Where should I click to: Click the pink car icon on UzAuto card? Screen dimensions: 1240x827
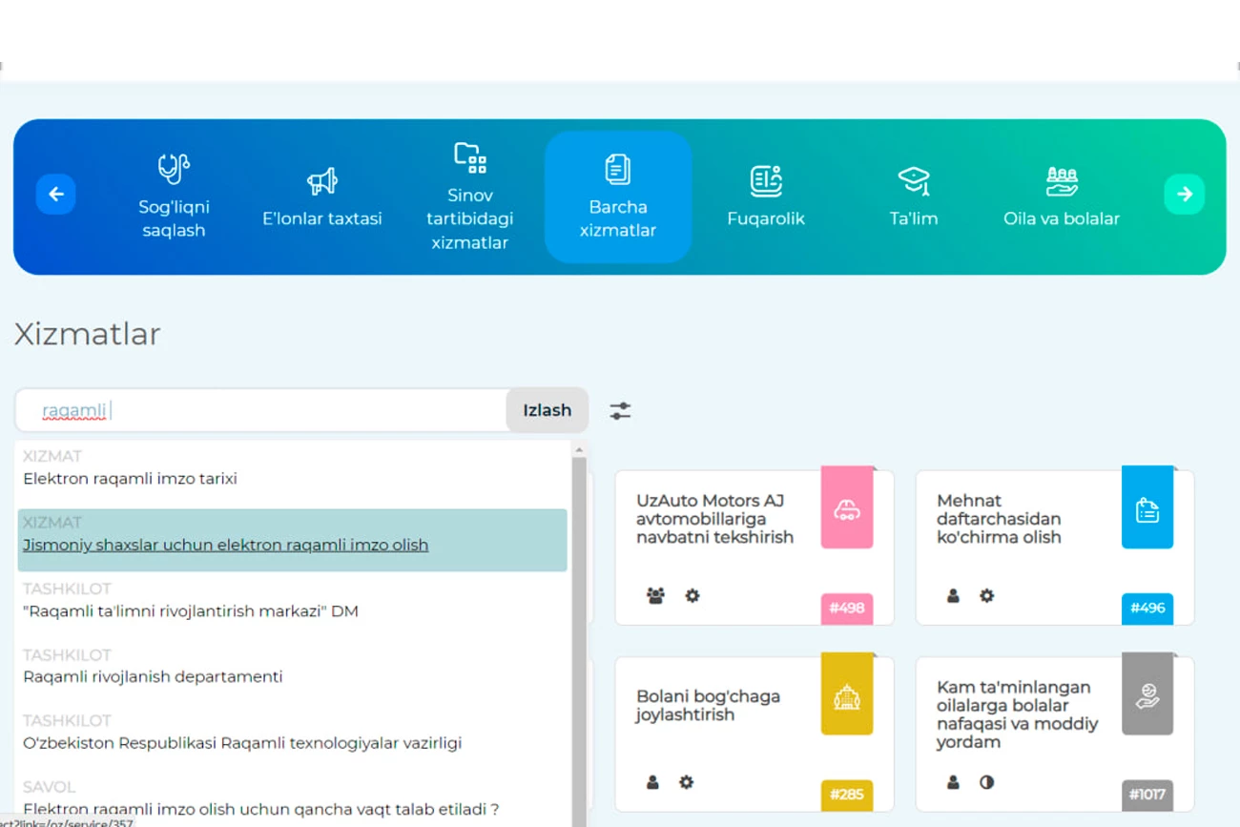[x=847, y=509]
